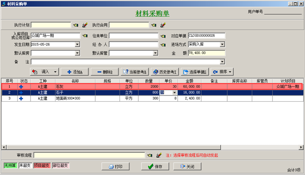Open the 调入 button dropdown arrow
This screenshot has width=305, height=176.
click(x=55, y=72)
